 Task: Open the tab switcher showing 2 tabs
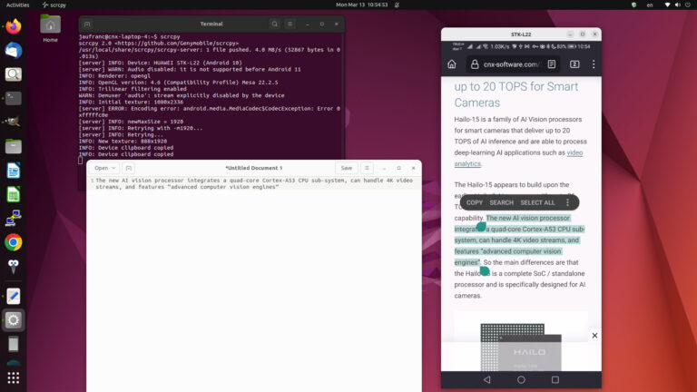click(x=574, y=64)
